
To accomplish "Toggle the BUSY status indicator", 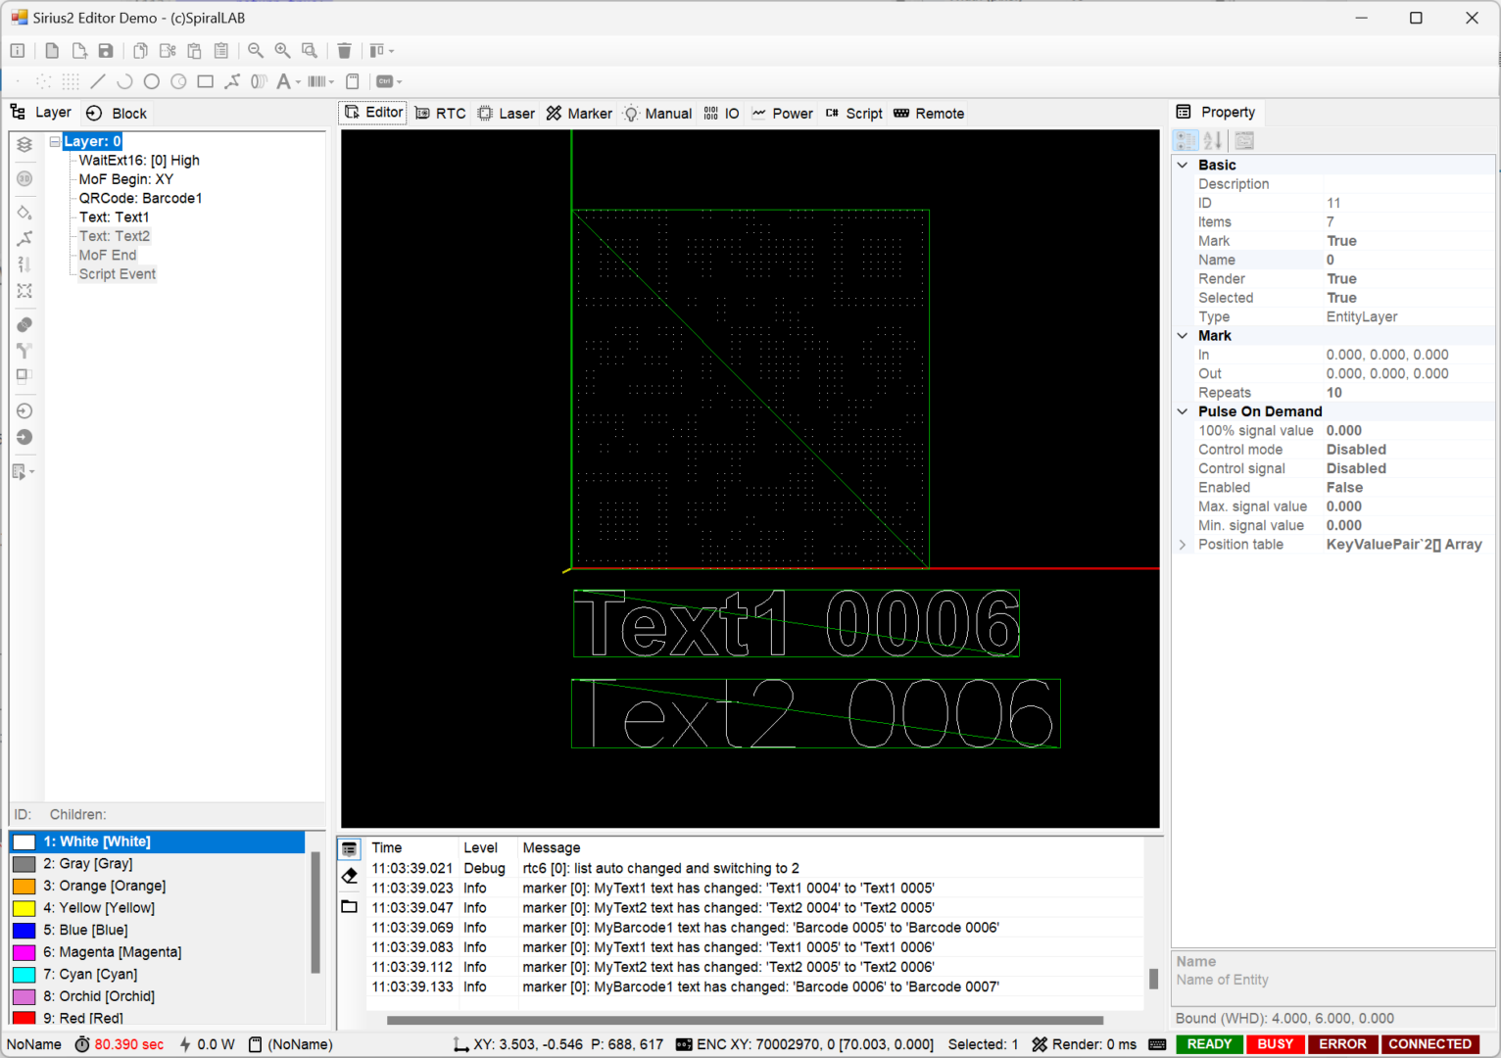I will click(x=1276, y=1044).
